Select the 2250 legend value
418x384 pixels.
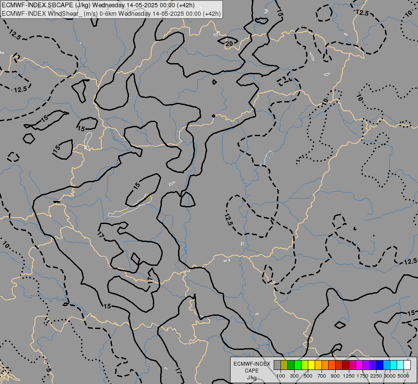coord(376,376)
